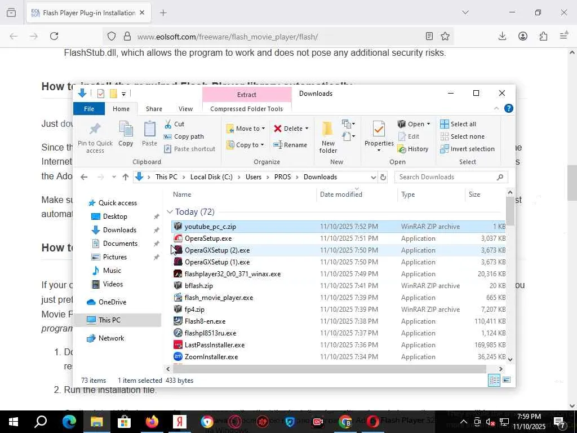
Task: Open Firefox extensions puzzle icon
Action: coord(544,36)
